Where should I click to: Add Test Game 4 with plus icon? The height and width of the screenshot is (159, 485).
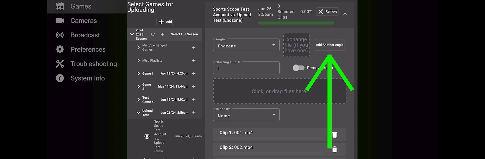pyautogui.click(x=194, y=100)
